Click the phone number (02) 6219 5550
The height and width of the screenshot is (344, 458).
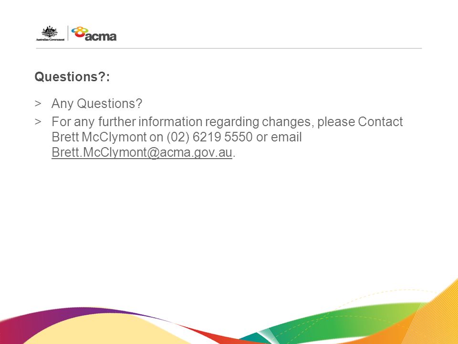[x=209, y=137]
